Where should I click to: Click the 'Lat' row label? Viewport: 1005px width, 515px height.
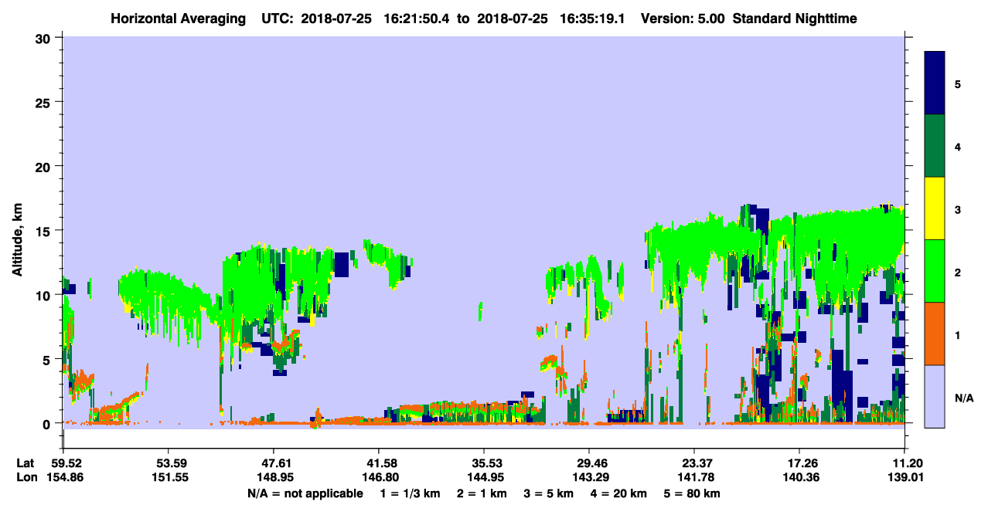pyautogui.click(x=26, y=463)
